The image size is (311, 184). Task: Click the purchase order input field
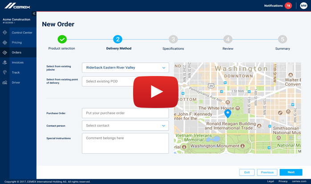125,113
